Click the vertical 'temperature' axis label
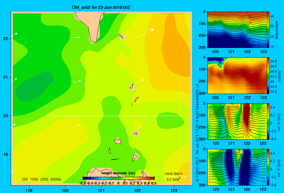 (x=277, y=30)
